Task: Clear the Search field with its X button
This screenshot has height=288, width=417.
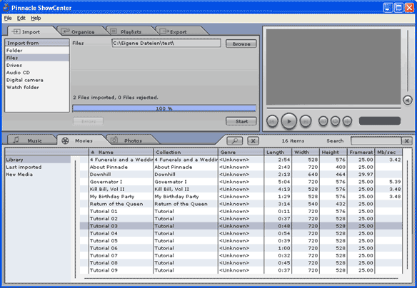Action: click(406, 141)
